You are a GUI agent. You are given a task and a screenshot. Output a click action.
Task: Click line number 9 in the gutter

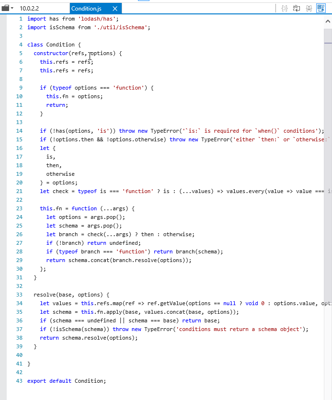pyautogui.click(x=21, y=88)
